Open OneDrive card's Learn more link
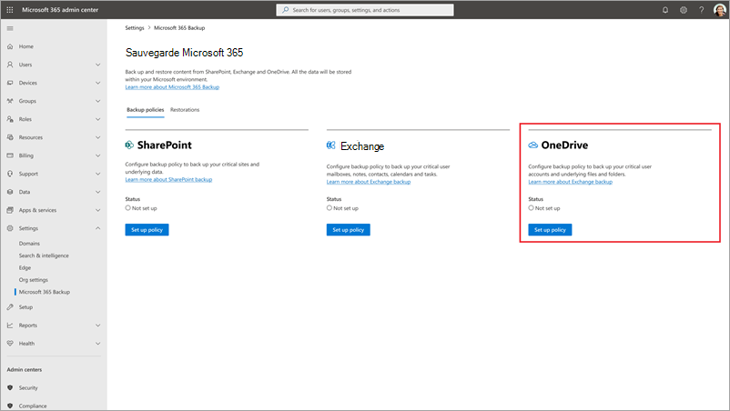 coord(570,182)
